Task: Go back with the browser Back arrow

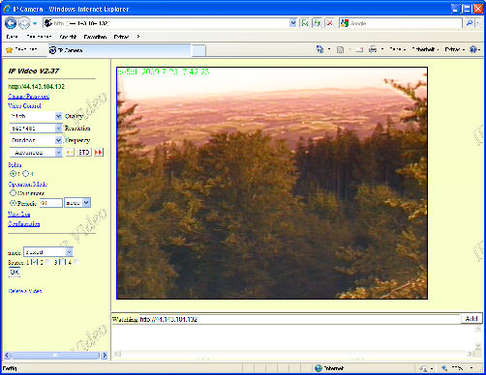Action: (11, 23)
